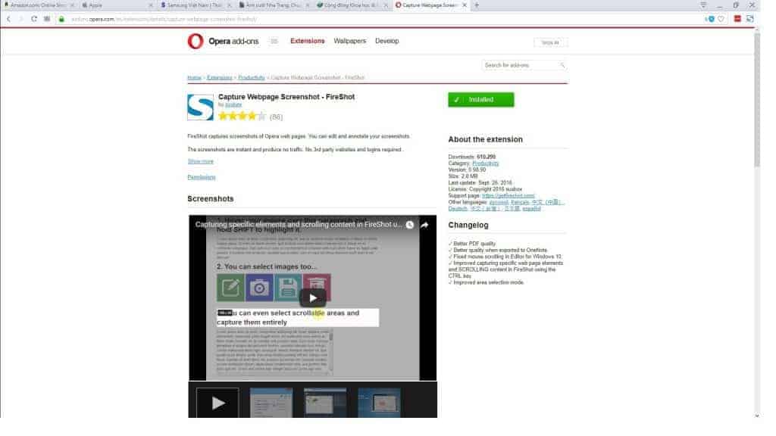Click the address bar to edit the URL
The height and width of the screenshot is (436, 776).
[x=227, y=20]
